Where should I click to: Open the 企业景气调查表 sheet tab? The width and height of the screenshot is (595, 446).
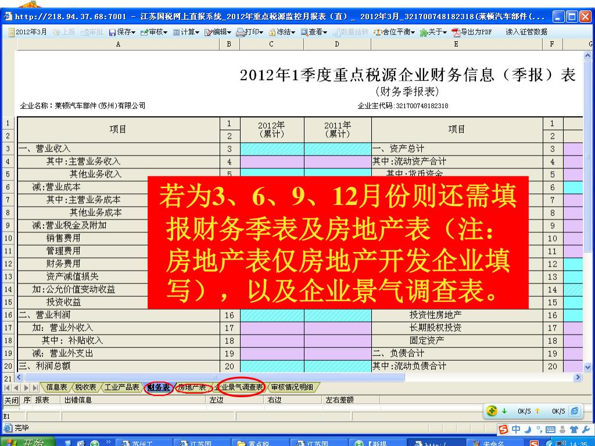click(239, 387)
